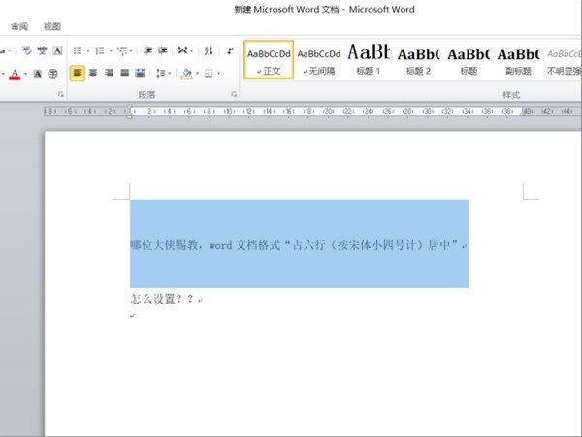Justify the paragraph text
Viewport: 582px width, 437px height.
pyautogui.click(x=124, y=73)
